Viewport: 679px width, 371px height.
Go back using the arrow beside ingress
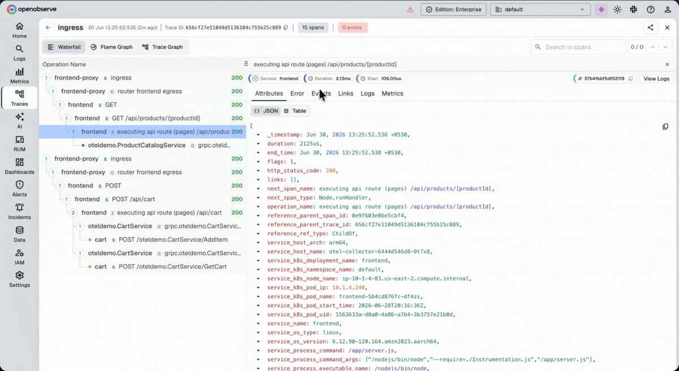(x=48, y=27)
